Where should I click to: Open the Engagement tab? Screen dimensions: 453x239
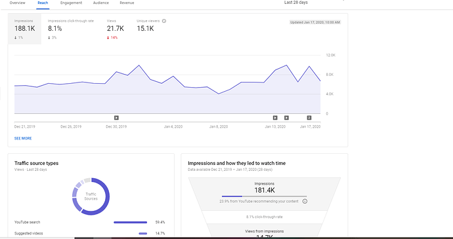point(71,3)
